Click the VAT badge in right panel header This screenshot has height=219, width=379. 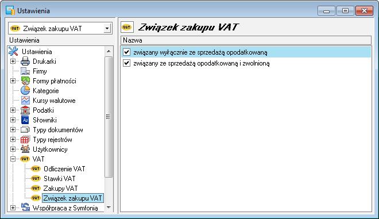[127, 28]
